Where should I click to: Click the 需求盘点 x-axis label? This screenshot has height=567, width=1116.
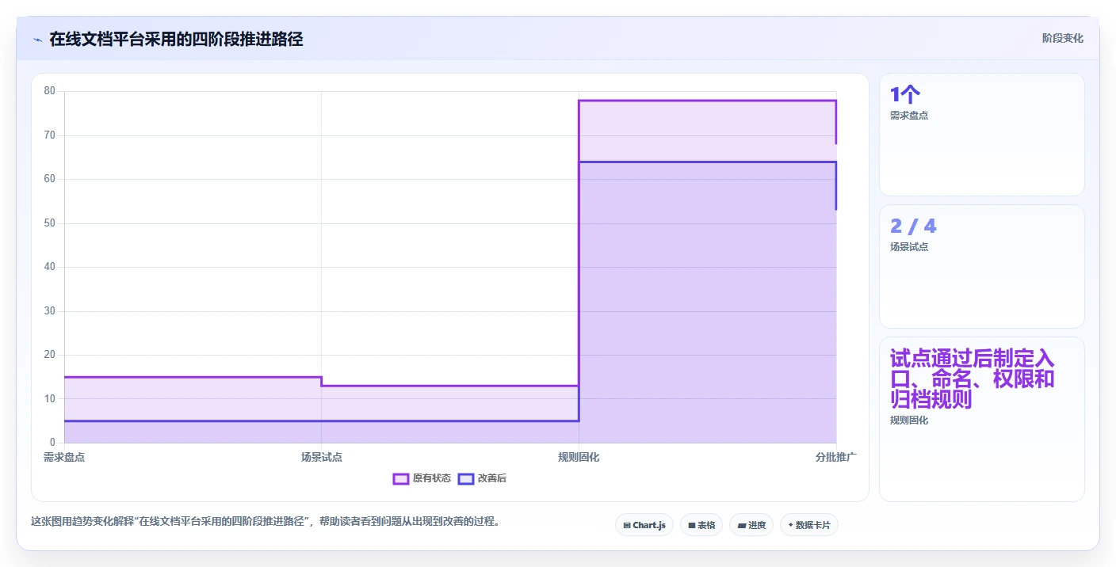(64, 457)
